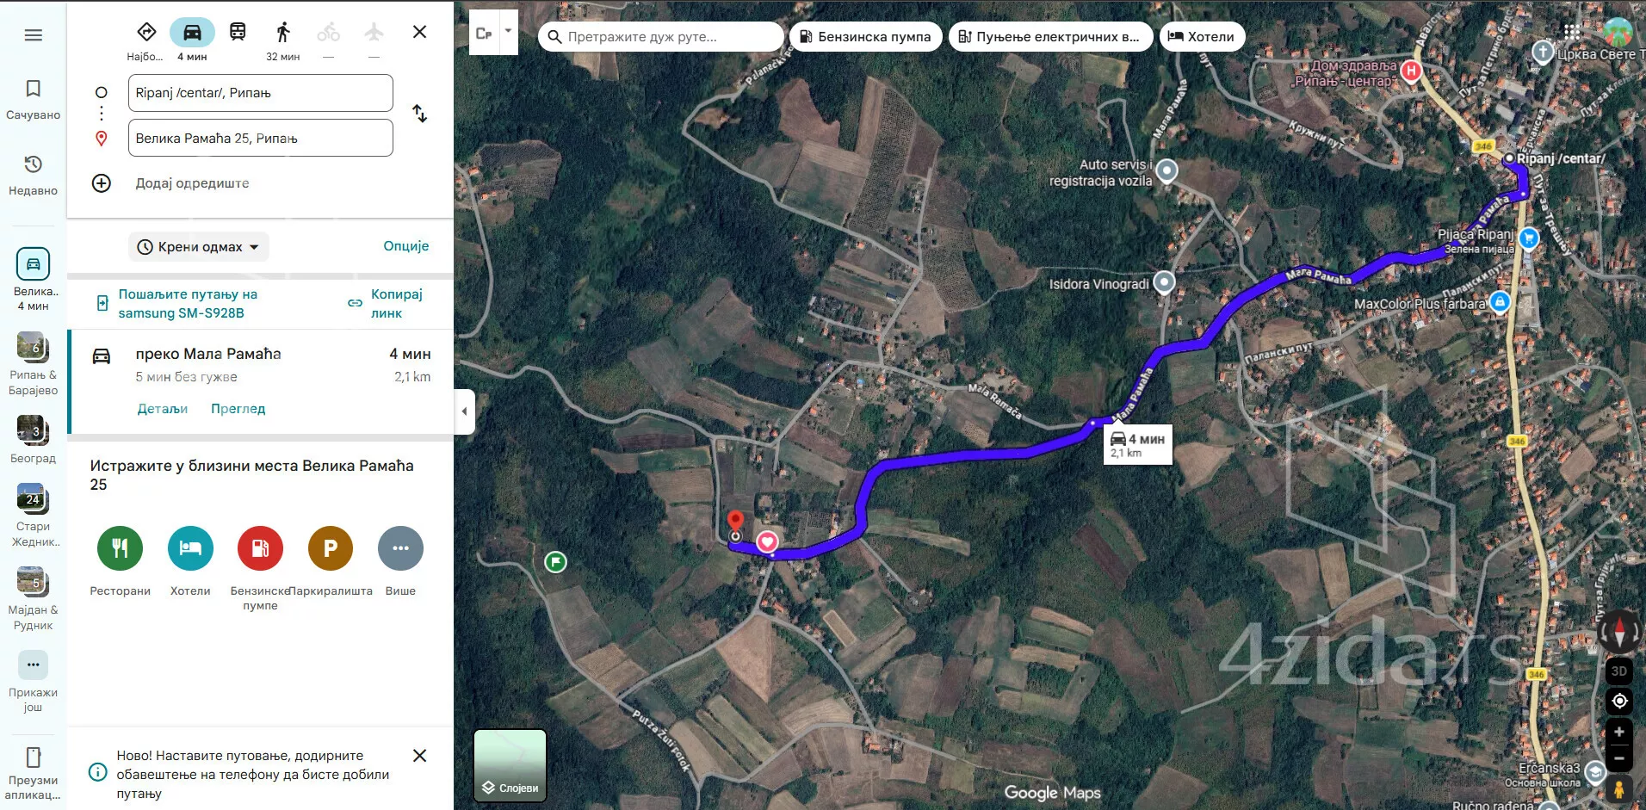Open route Детаљи link
1646x810 pixels.
pyautogui.click(x=163, y=409)
